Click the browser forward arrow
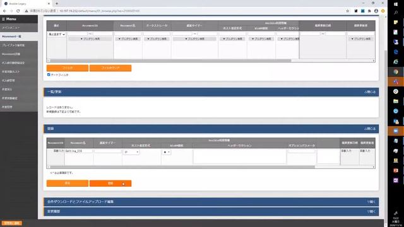The height and width of the screenshot is (227, 404). (x=11, y=11)
